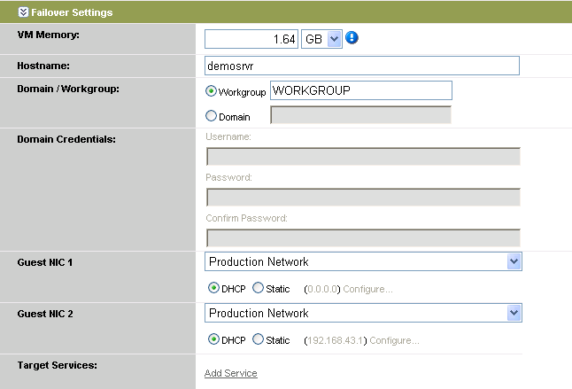This screenshot has height=389, width=572.
Task: Select Static for Guest NIC 2
Action: point(258,339)
